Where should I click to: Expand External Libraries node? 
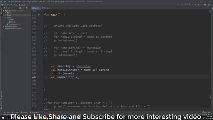4,26
